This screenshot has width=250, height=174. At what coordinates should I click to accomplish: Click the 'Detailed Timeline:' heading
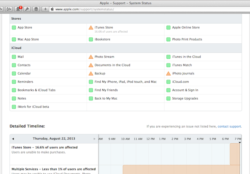coord(27,126)
